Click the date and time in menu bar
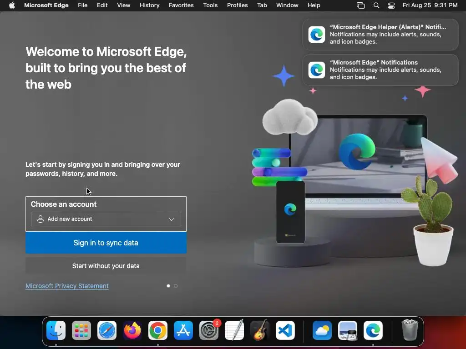 [430, 5]
